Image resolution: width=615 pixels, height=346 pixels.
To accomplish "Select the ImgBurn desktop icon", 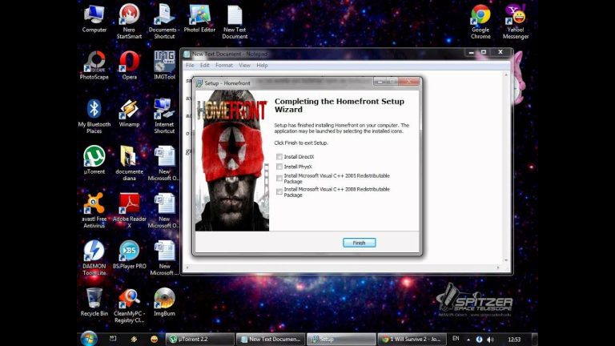I will 164,302.
